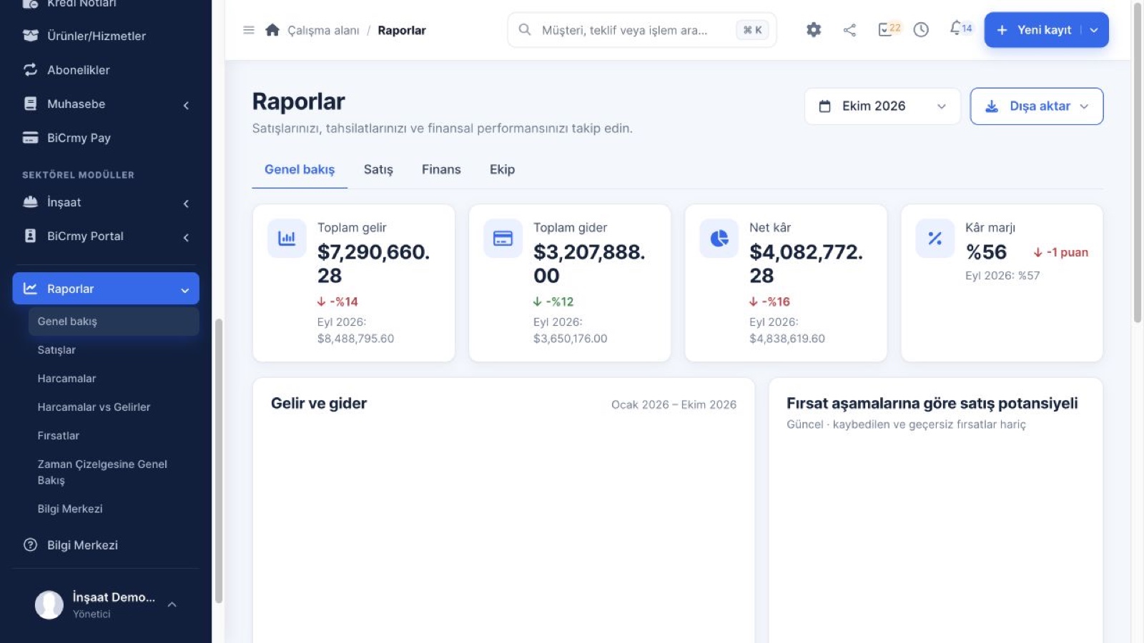Open the clock history icon
Screen dimensions: 1144x643
(x=921, y=30)
